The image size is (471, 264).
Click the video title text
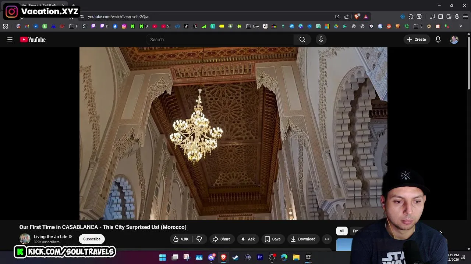pos(103,227)
